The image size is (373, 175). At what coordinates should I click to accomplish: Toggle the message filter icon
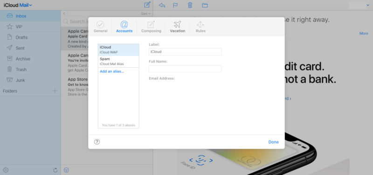67,170
